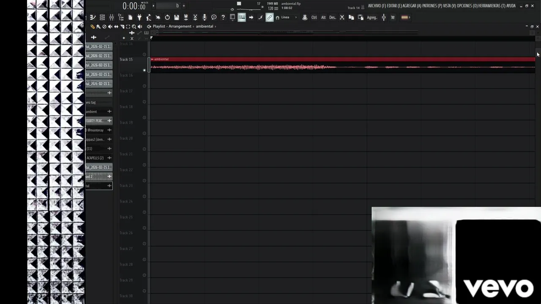This screenshot has height=304, width=541.
Task: Toggle the magnet snap icon beside Línea
Action: click(277, 18)
